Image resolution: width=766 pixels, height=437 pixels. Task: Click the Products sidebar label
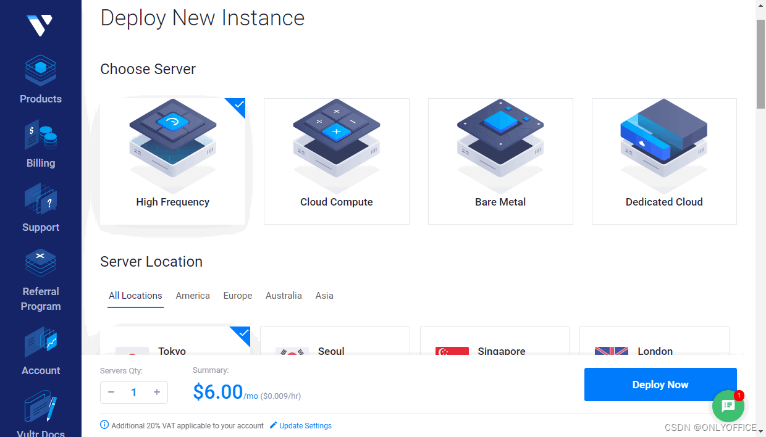pos(41,99)
